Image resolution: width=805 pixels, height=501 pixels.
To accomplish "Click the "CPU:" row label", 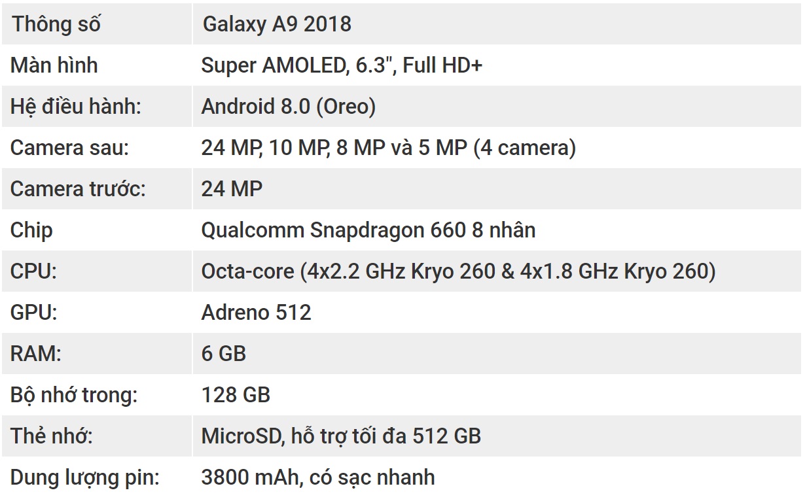I will pos(33,271).
